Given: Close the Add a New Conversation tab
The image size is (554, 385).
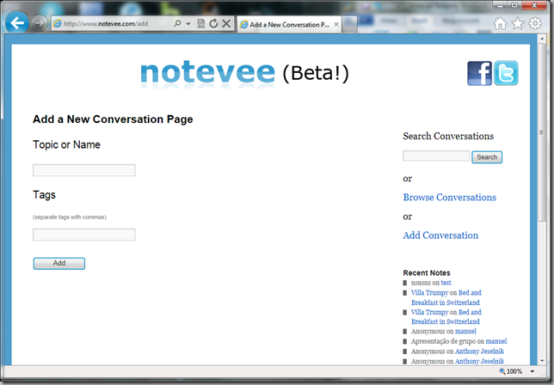Looking at the screenshot, I should click(x=336, y=24).
